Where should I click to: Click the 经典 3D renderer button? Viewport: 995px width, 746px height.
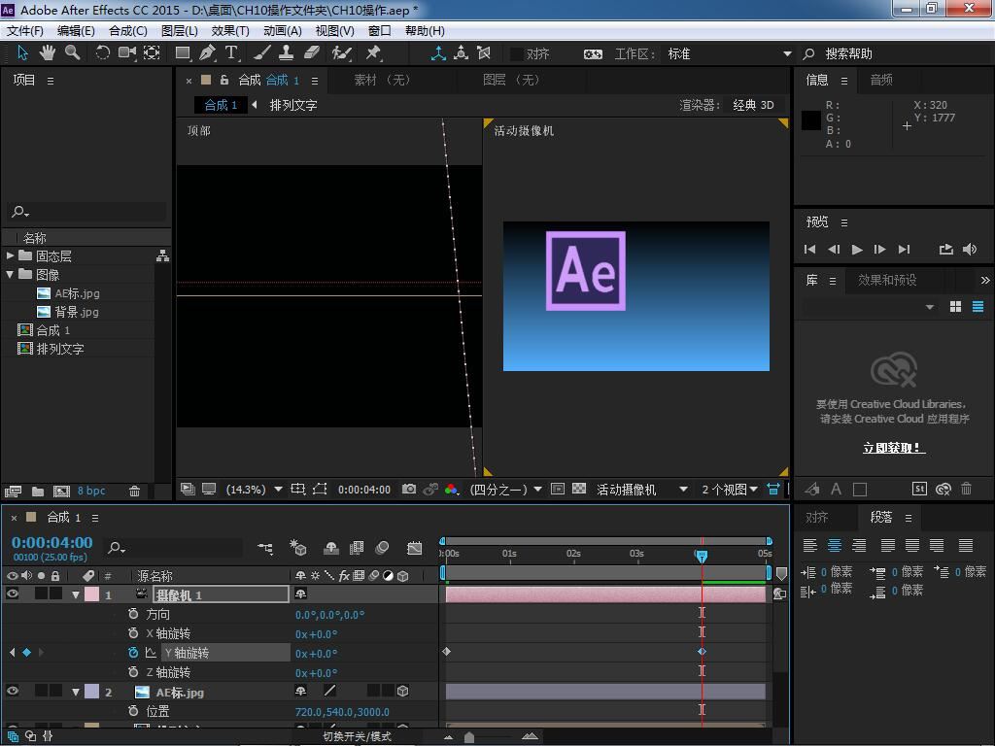(x=753, y=105)
